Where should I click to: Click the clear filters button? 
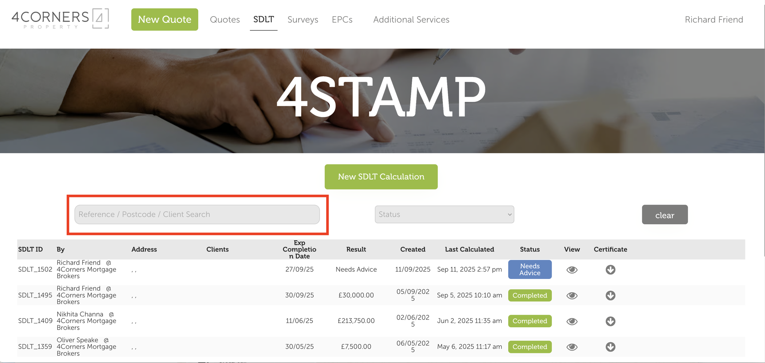pos(664,215)
